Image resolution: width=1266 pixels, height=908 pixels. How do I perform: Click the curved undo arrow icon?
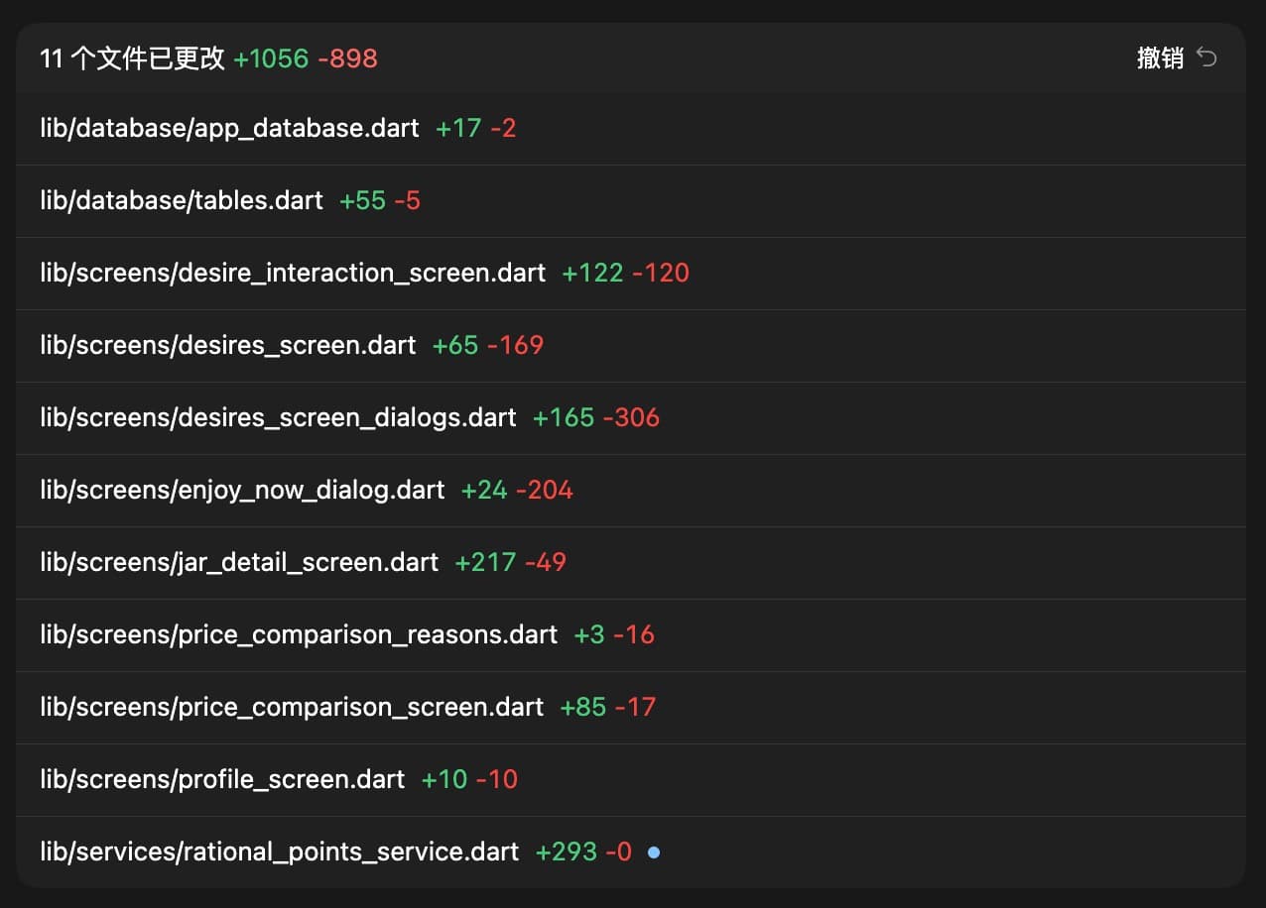click(1205, 57)
